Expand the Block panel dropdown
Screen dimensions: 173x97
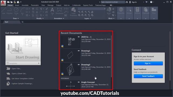coord(111,19)
